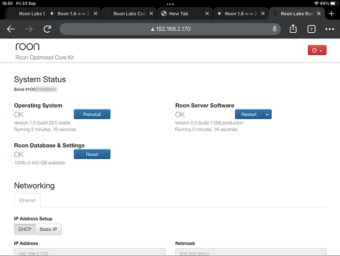Open the browser three-dots menu

pyautogui.click(x=330, y=29)
